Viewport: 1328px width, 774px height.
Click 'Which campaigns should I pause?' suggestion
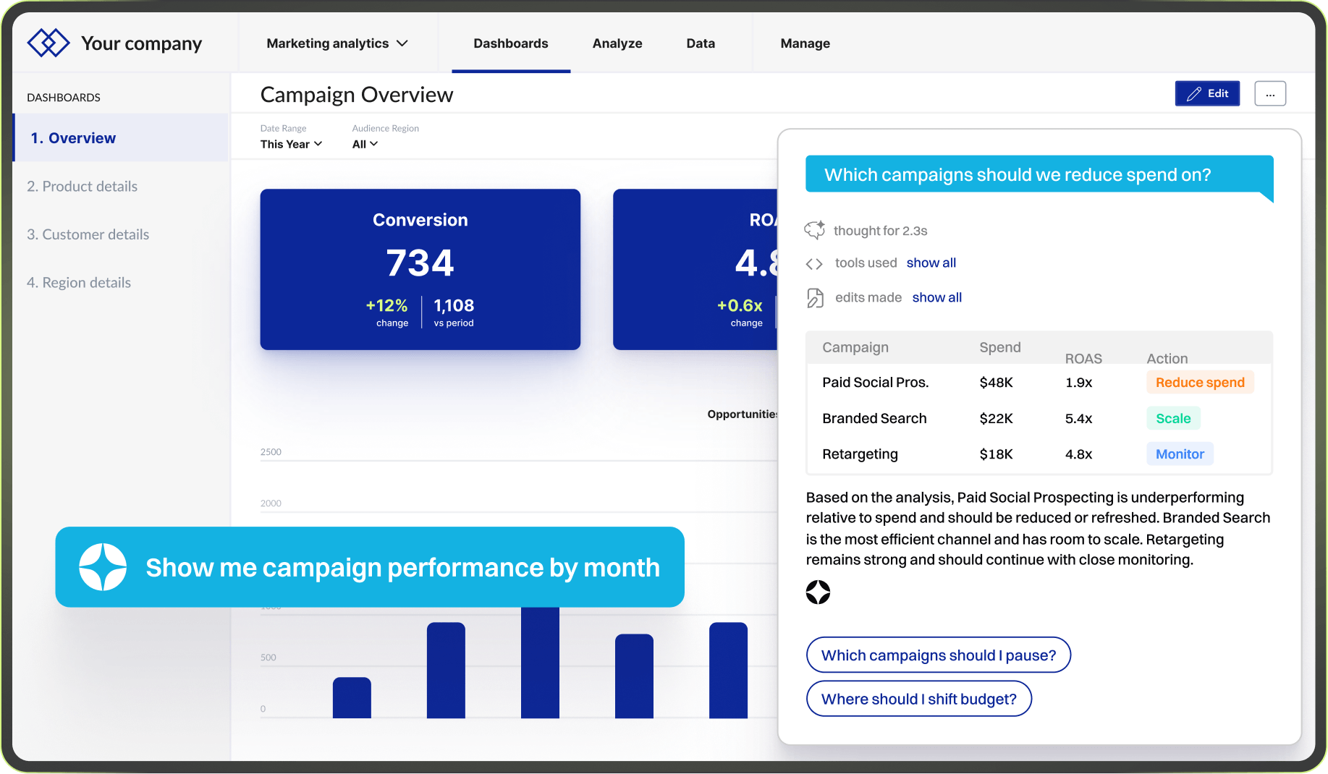(x=938, y=655)
